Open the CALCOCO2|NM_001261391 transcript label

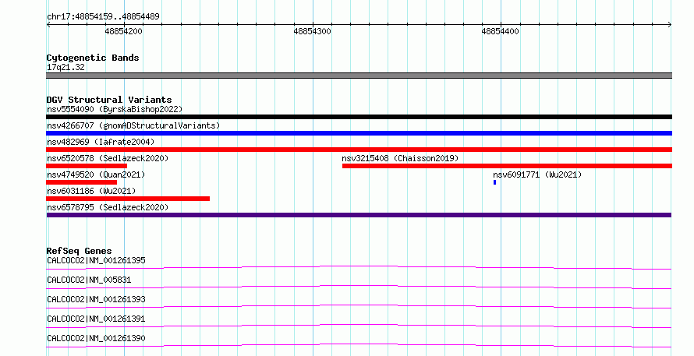tap(96, 319)
